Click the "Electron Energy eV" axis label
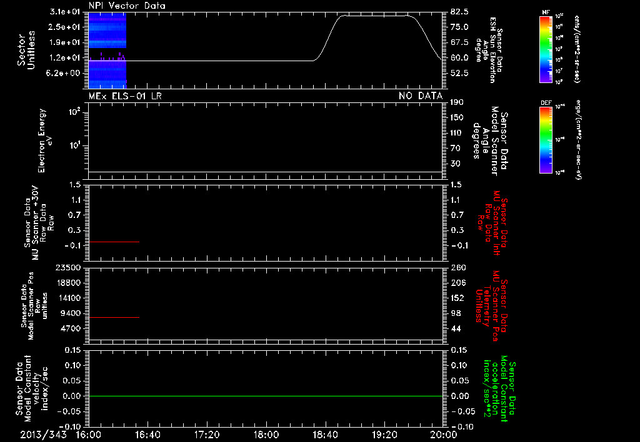The width and height of the screenshot is (640, 442). coord(44,140)
